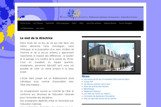
Task: Open Formulaire de demande d'inscription link
Action: tap(99, 96)
